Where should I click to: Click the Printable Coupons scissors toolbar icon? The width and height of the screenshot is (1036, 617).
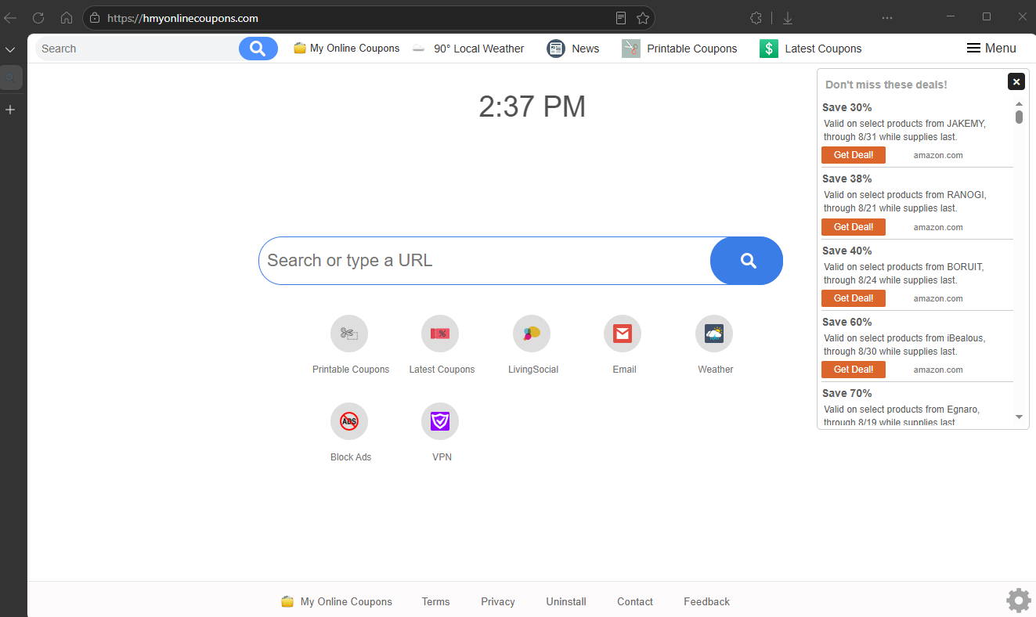pyautogui.click(x=631, y=49)
